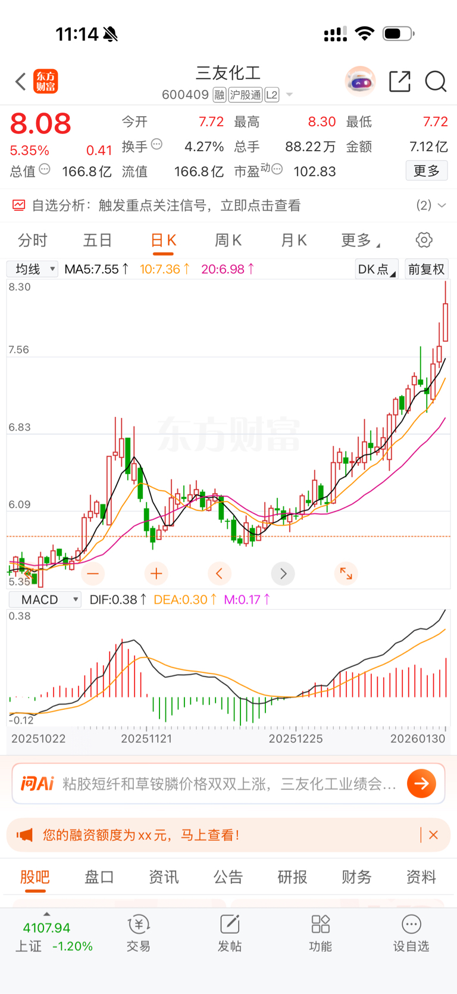Viewport: 457px width, 994px height.
Task: Expand stock title dropdown triangle
Action: [x=289, y=95]
